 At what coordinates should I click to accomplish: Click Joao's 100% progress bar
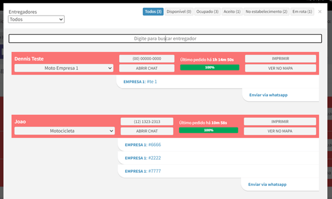pyautogui.click(x=208, y=130)
